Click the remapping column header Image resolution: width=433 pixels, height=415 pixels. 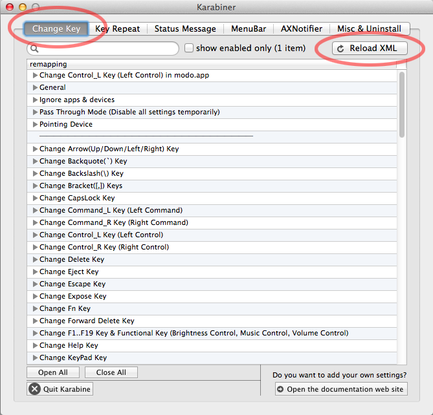[212, 64]
